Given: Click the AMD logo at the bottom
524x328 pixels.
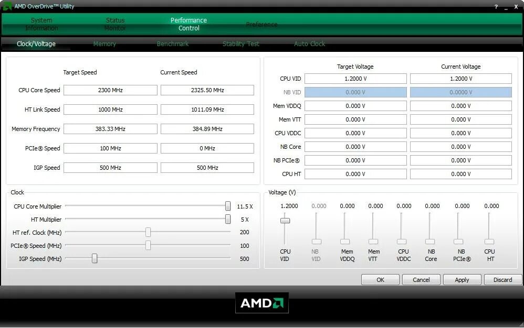Looking at the screenshot, I should (x=261, y=303).
